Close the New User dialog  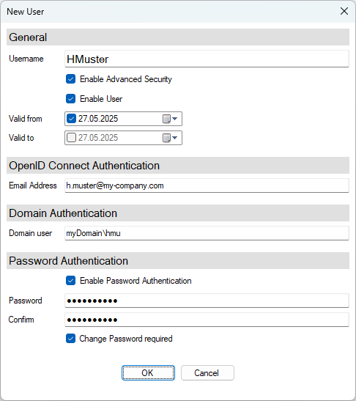tap(344, 11)
